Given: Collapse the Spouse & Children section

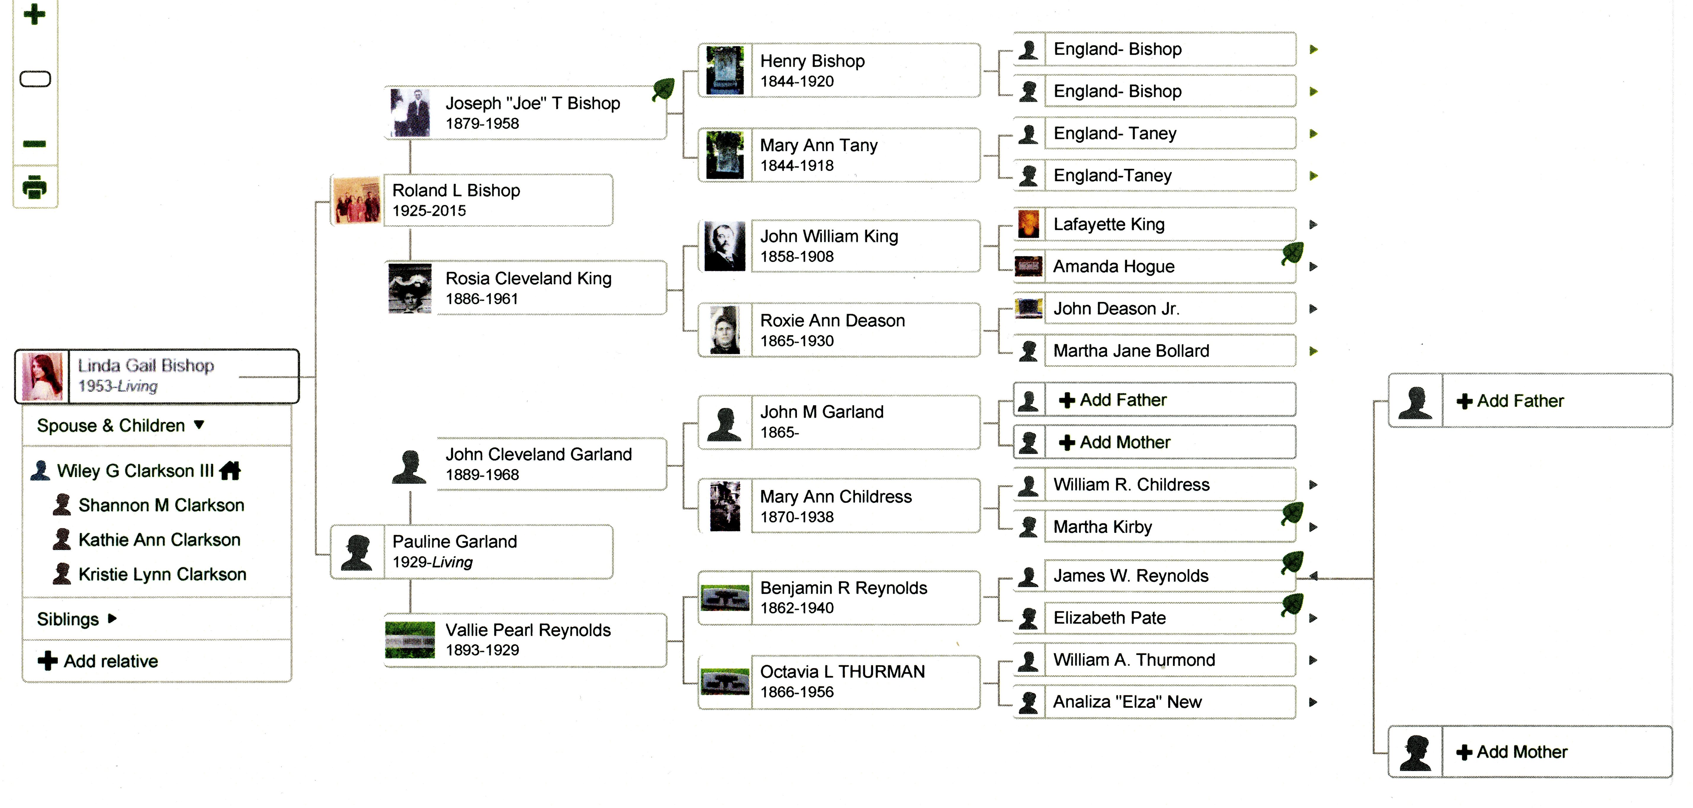Looking at the screenshot, I should pyautogui.click(x=199, y=425).
